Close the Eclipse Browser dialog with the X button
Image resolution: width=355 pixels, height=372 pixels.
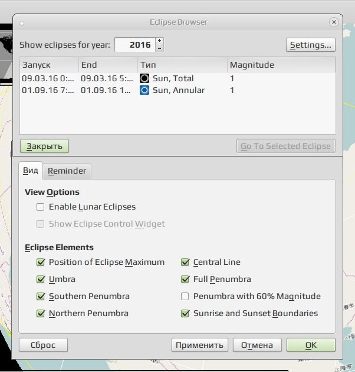334,22
